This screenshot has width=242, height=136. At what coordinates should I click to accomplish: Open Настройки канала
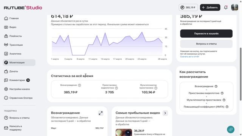[19, 89]
